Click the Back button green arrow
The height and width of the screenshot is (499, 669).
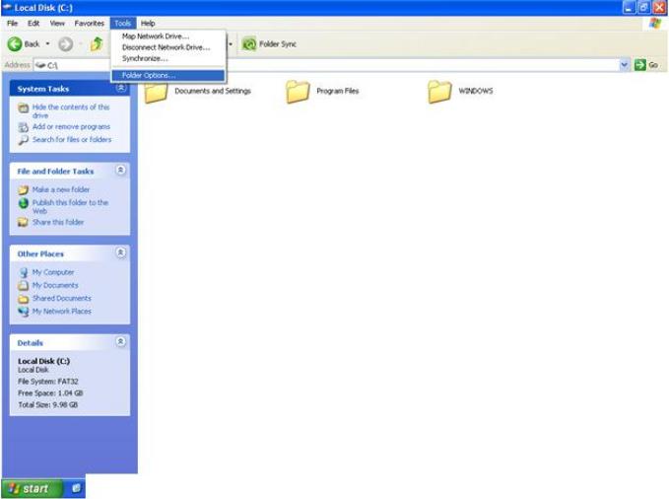click(16, 44)
